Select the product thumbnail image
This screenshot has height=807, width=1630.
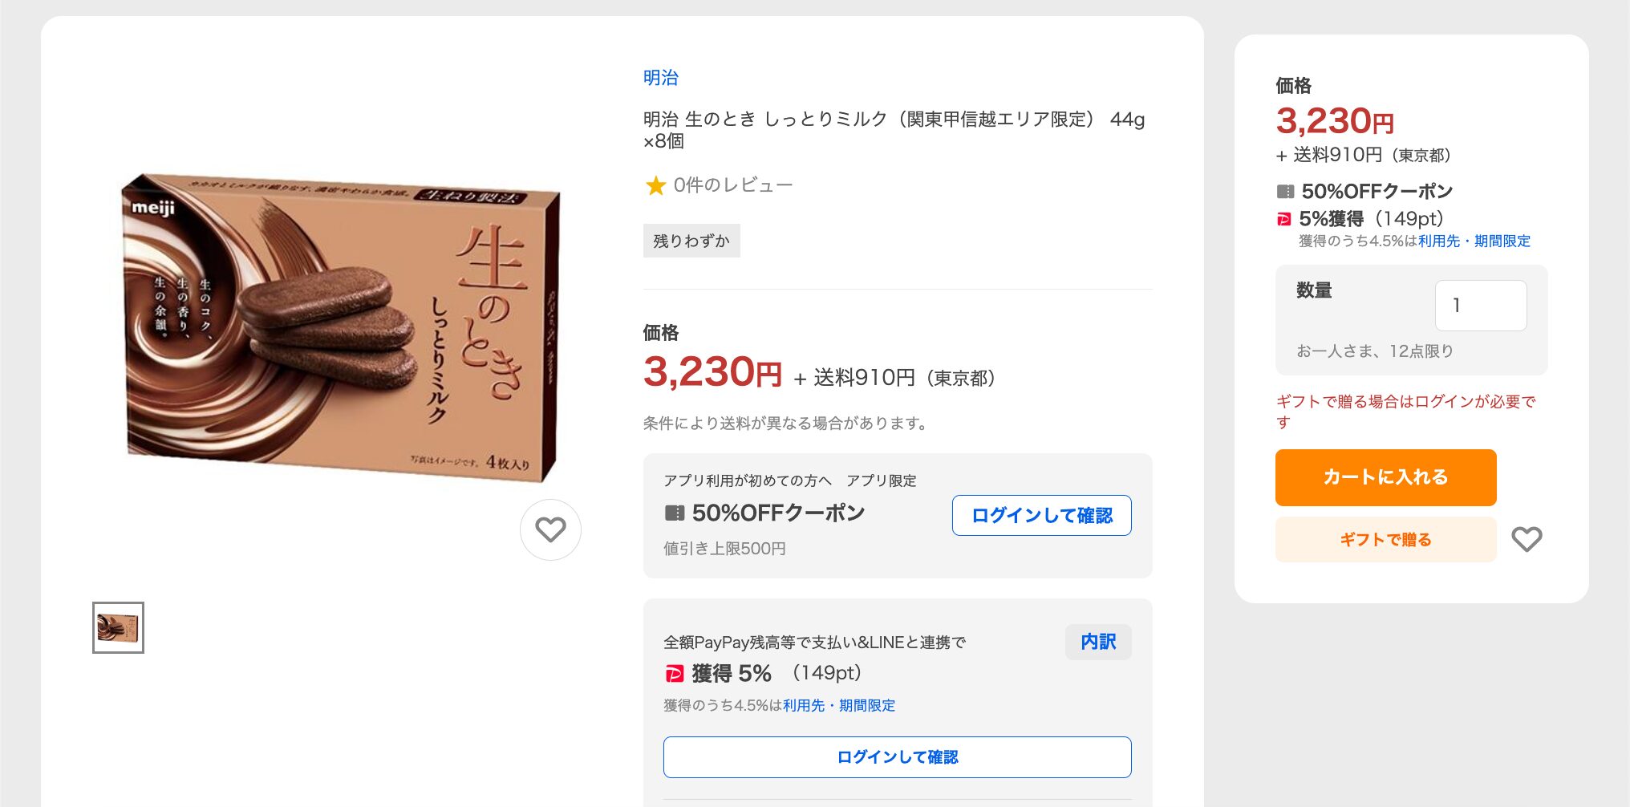pos(118,627)
